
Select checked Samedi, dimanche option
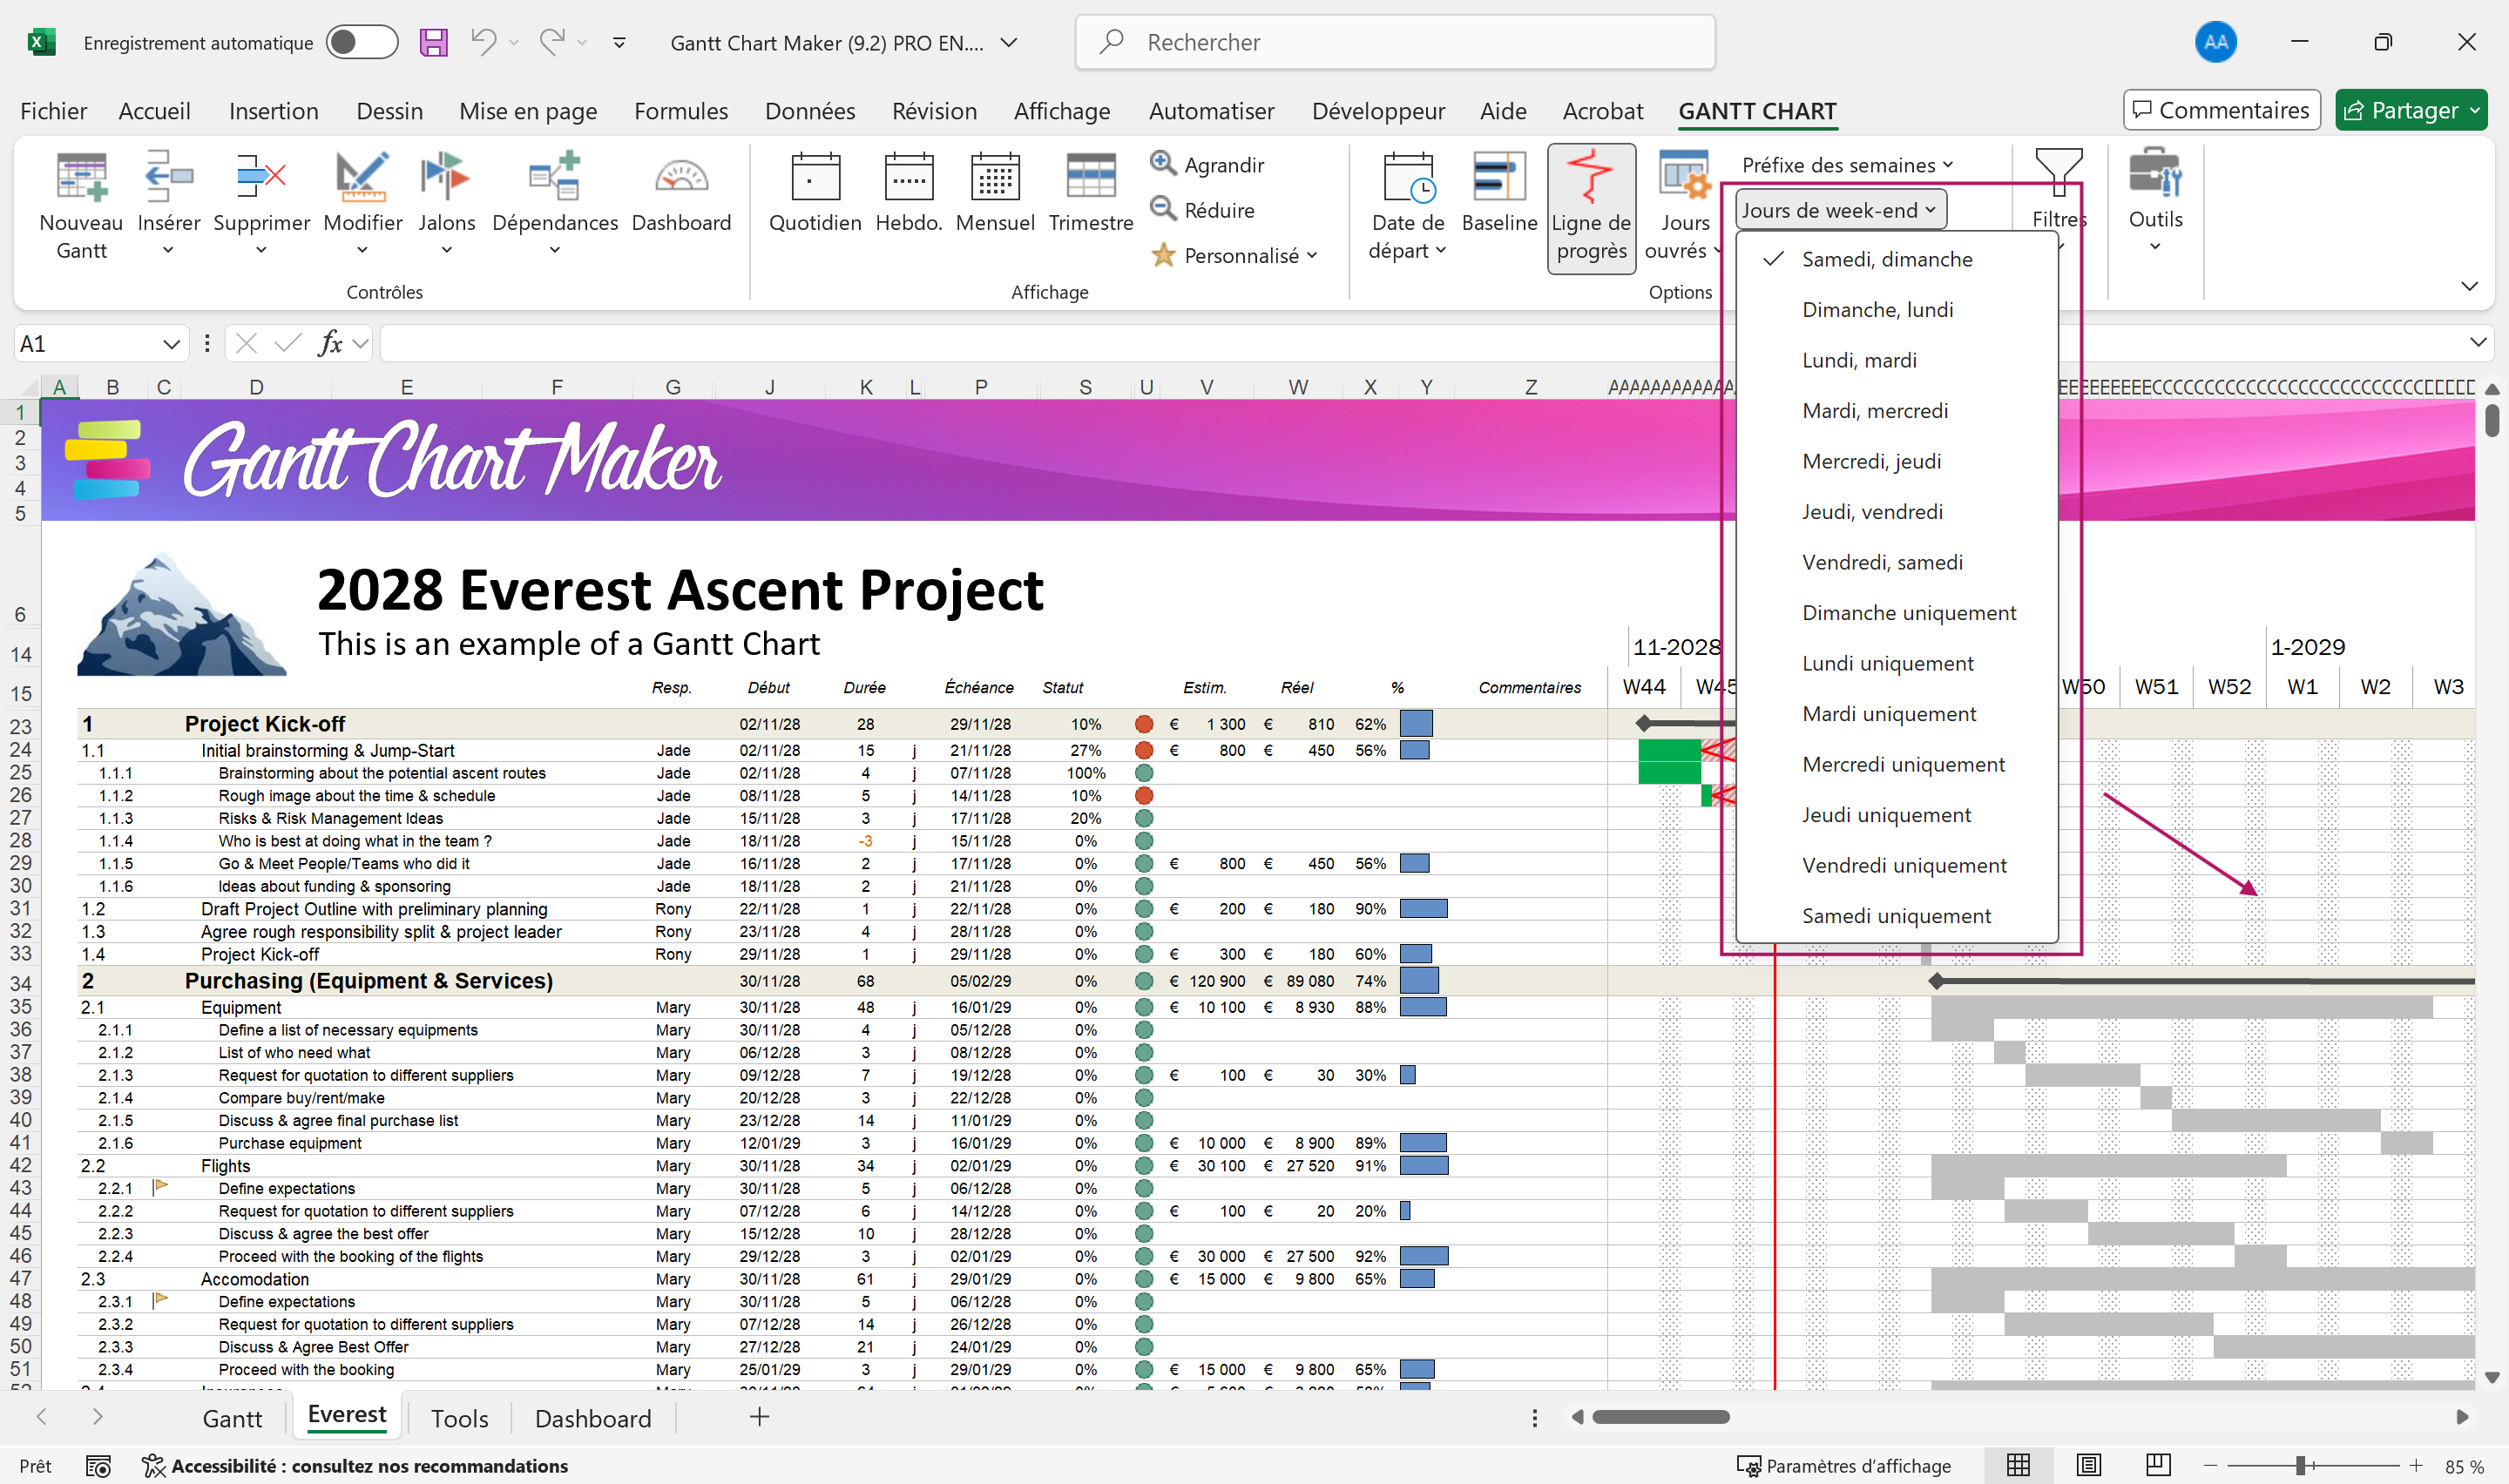click(x=1886, y=259)
